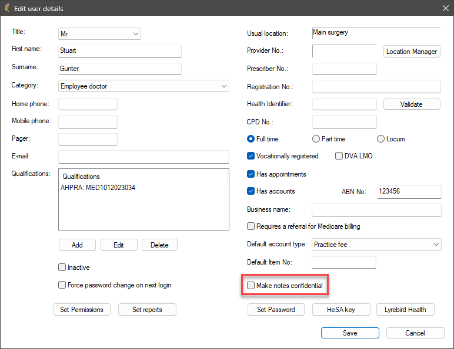This screenshot has width=454, height=349.
Task: Tick the Inactive checkbox
Action: tap(62, 267)
